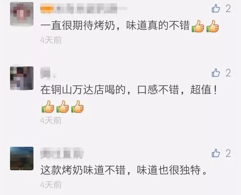Tap the like count 2 on 味道也很独特 comment
The height and width of the screenshot is (195, 241).
[228, 153]
